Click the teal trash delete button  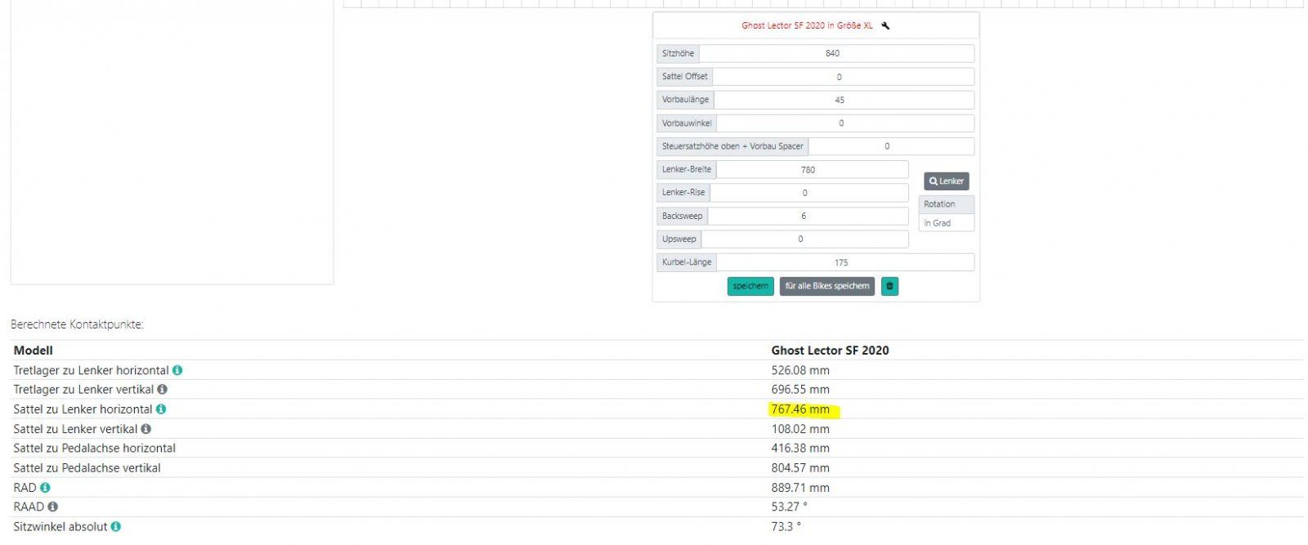pyautogui.click(x=889, y=286)
